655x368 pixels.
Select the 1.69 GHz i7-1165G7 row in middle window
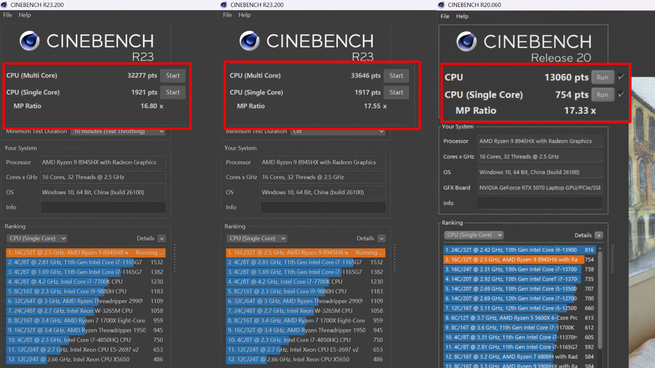(305, 272)
